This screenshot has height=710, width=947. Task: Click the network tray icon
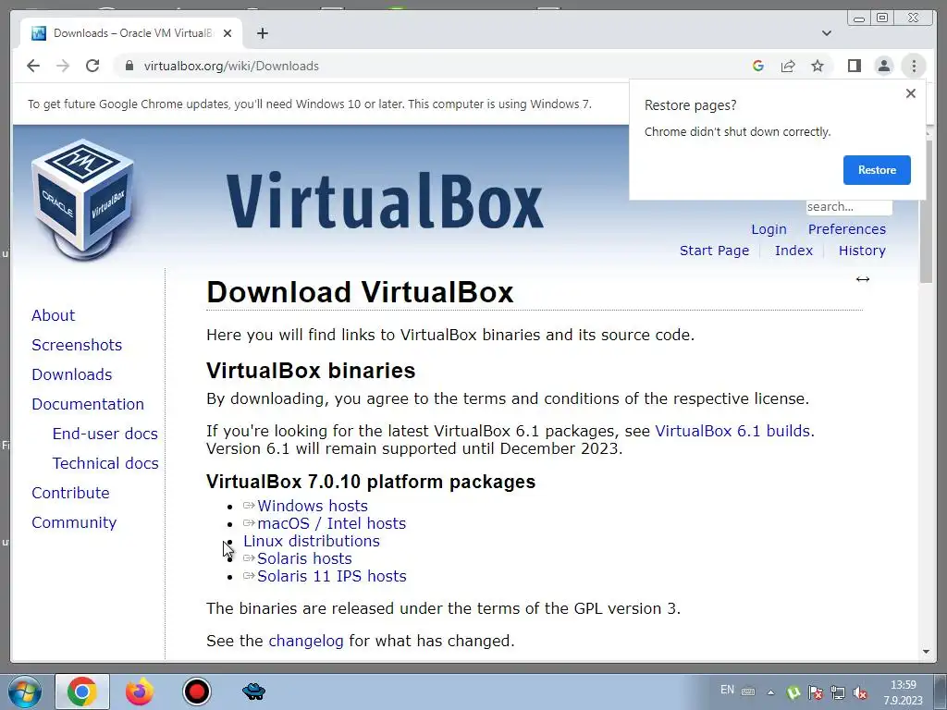(x=838, y=692)
